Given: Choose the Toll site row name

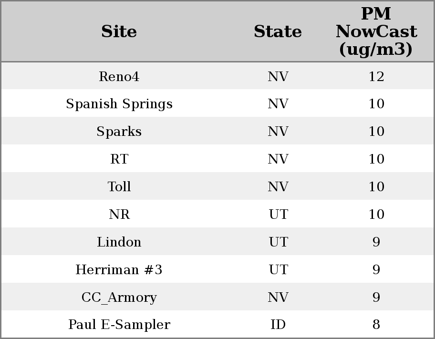Looking at the screenshot, I should click(x=119, y=187).
